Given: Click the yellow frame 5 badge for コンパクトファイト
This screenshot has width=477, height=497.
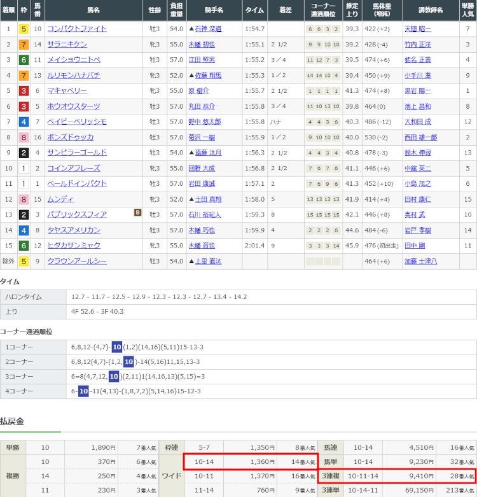Looking at the screenshot, I should coord(24,29).
